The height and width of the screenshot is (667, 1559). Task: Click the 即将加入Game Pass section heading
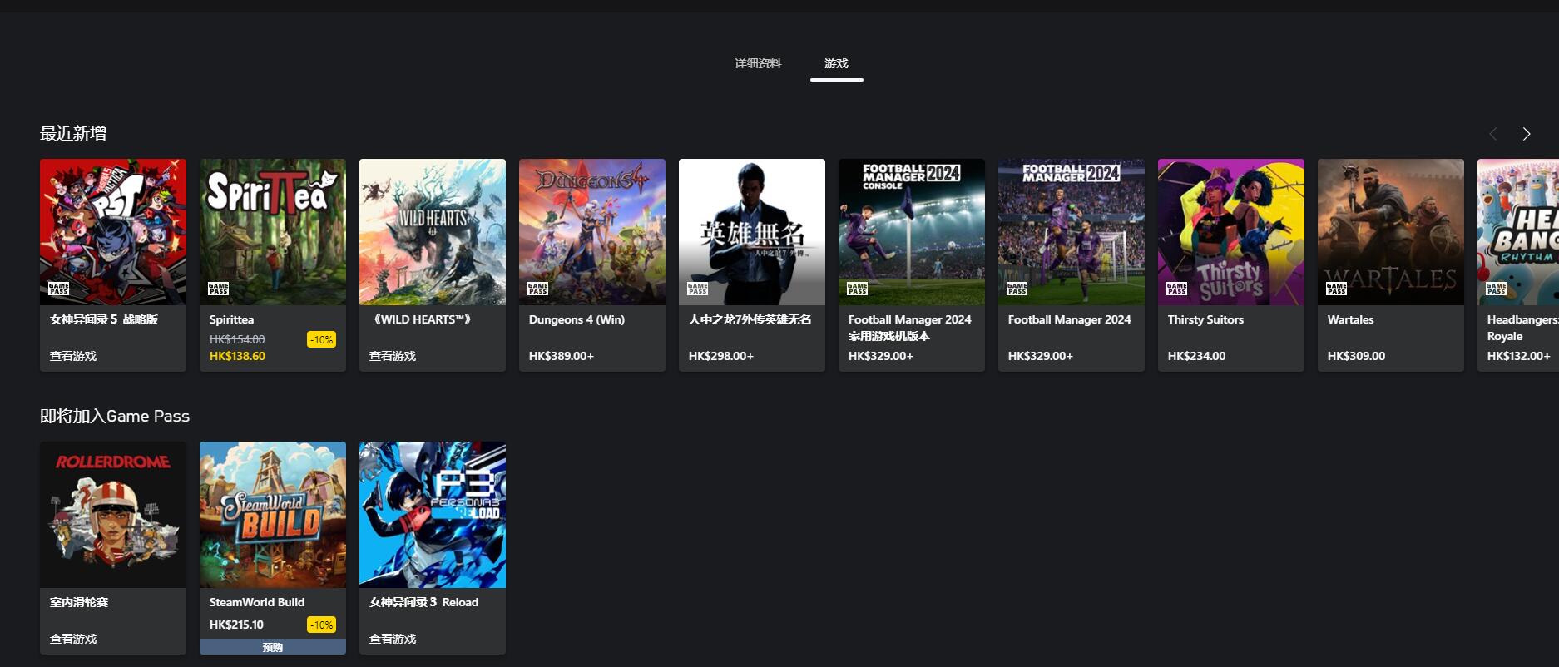click(115, 416)
